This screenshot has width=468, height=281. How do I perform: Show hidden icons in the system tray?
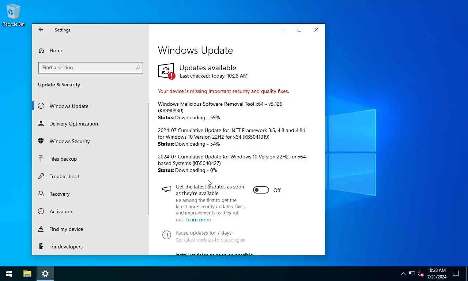click(x=403, y=274)
